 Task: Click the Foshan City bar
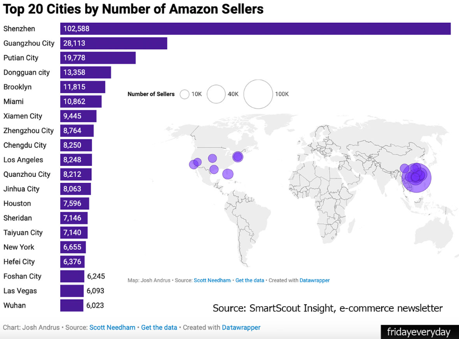pos(72,276)
